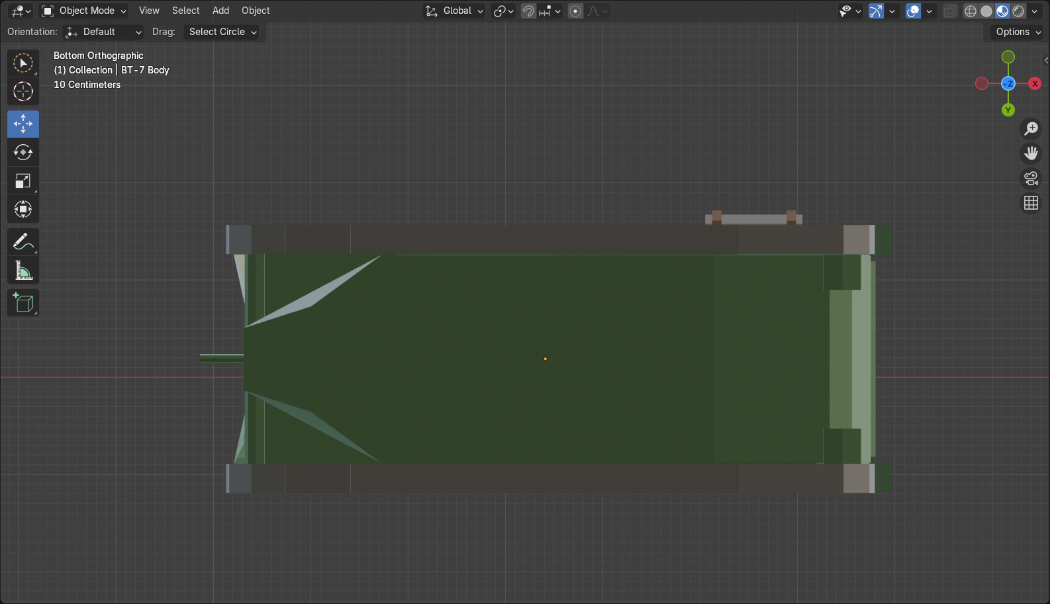Open Orientation Default dropdown
Image resolution: width=1050 pixels, height=604 pixels.
pyautogui.click(x=103, y=32)
